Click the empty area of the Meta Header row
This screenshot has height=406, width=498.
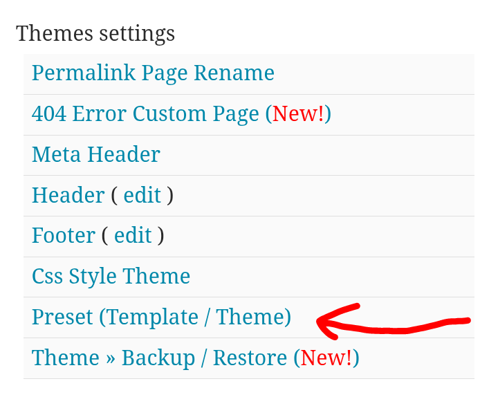317,156
